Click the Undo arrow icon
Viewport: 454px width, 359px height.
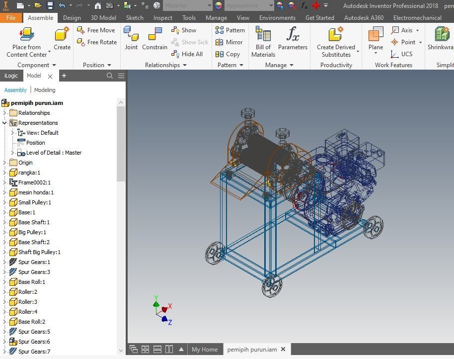click(62, 5)
